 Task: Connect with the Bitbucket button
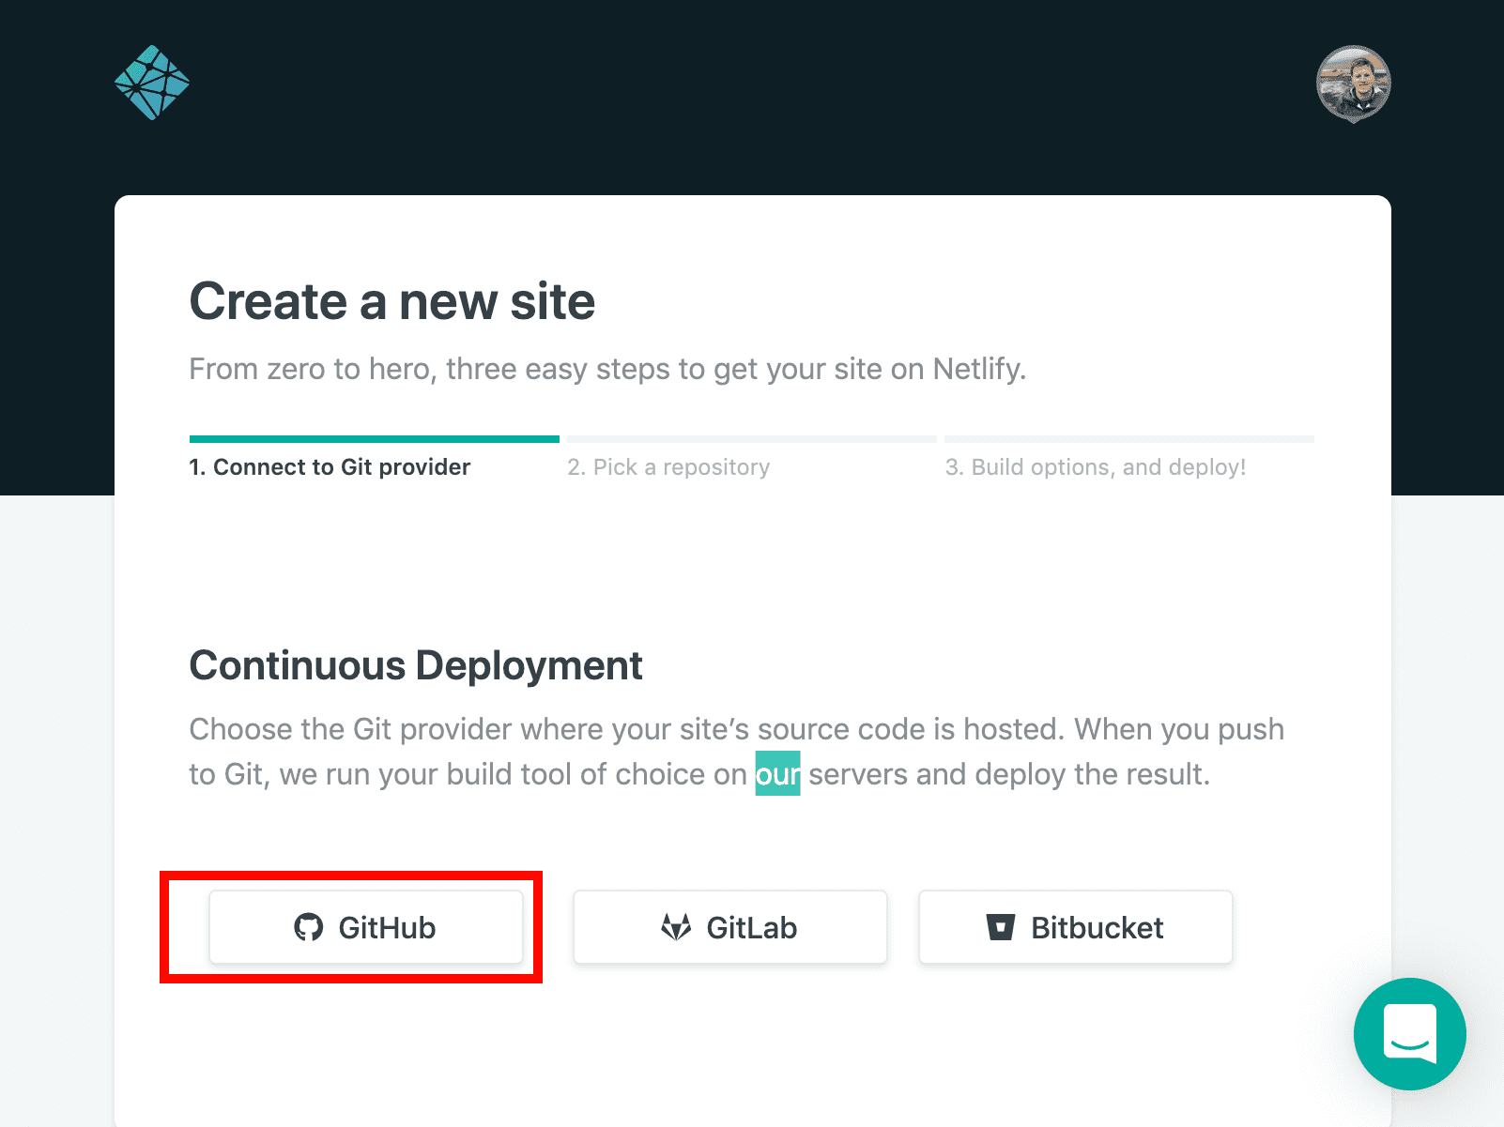(1075, 927)
